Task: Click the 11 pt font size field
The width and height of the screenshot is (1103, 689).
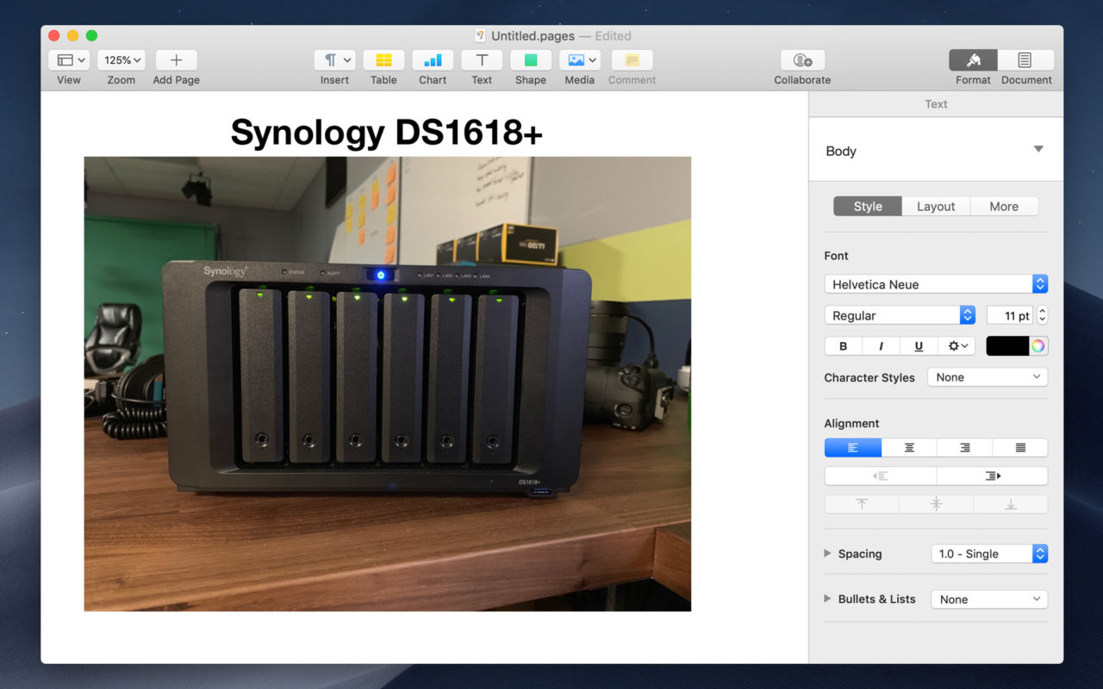Action: coord(1009,315)
